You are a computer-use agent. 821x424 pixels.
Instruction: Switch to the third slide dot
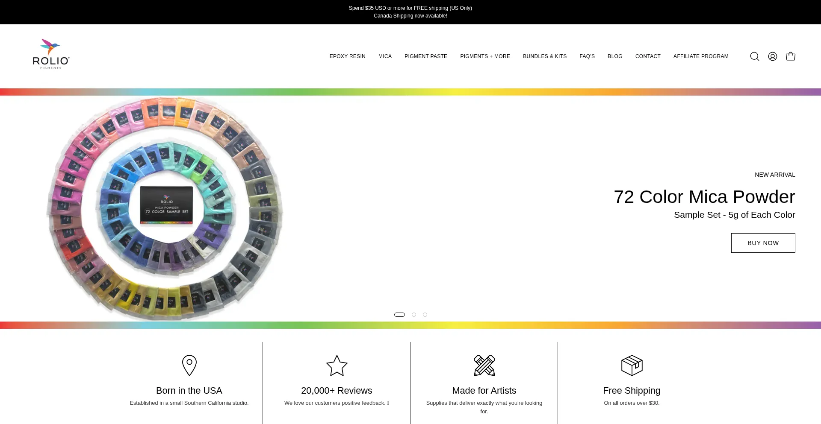coord(425,315)
